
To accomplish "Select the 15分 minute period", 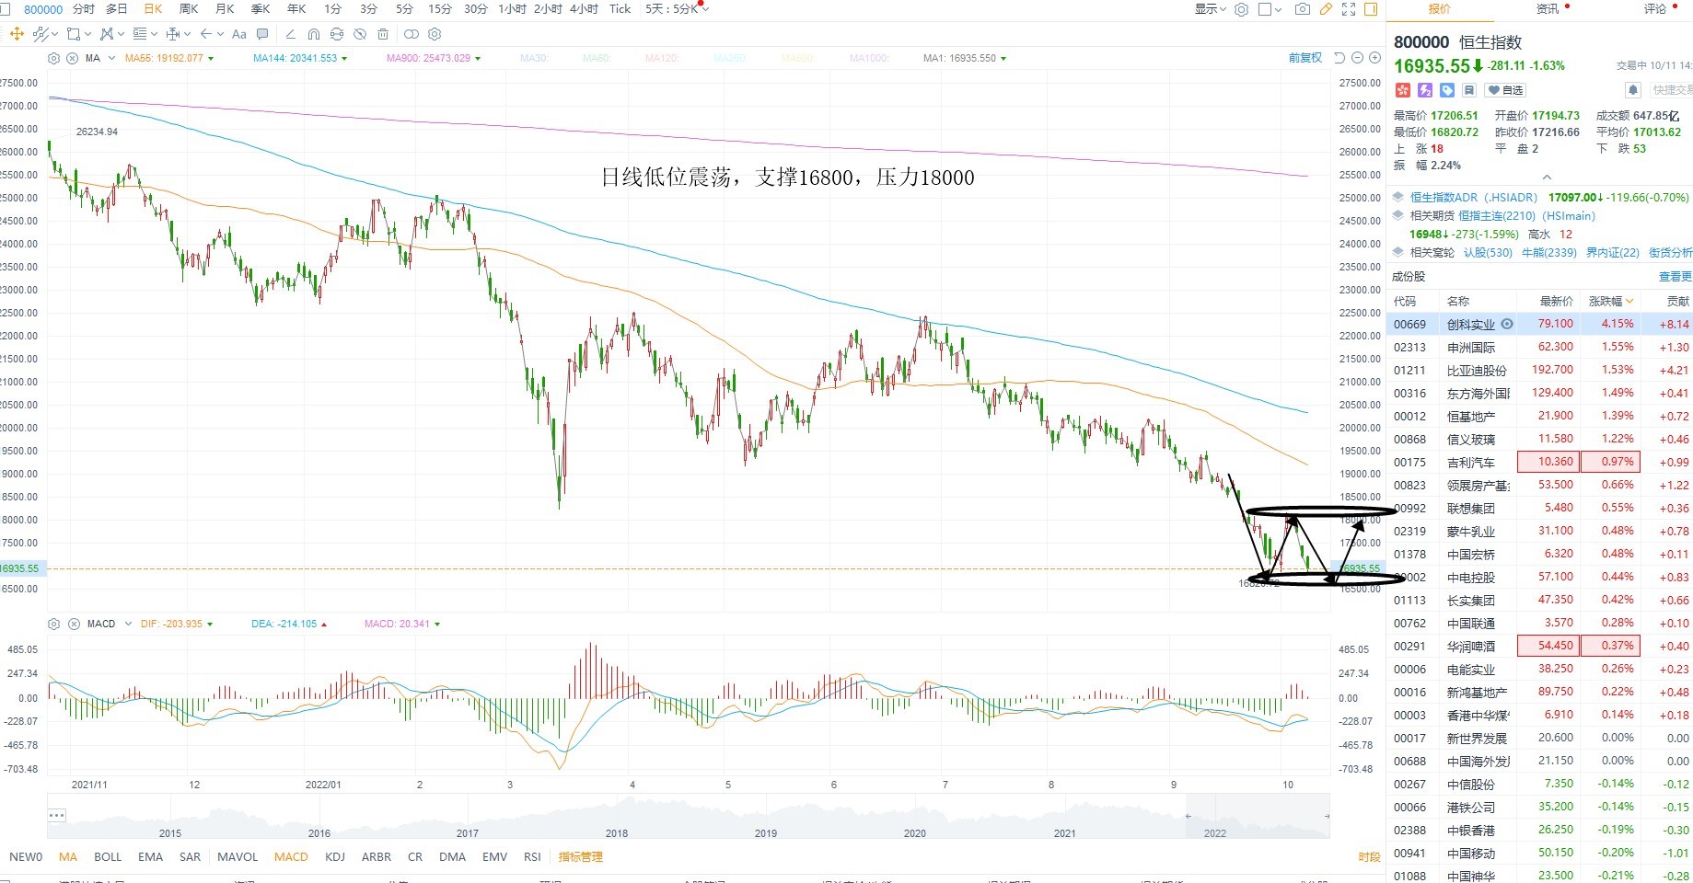I will pyautogui.click(x=440, y=9).
